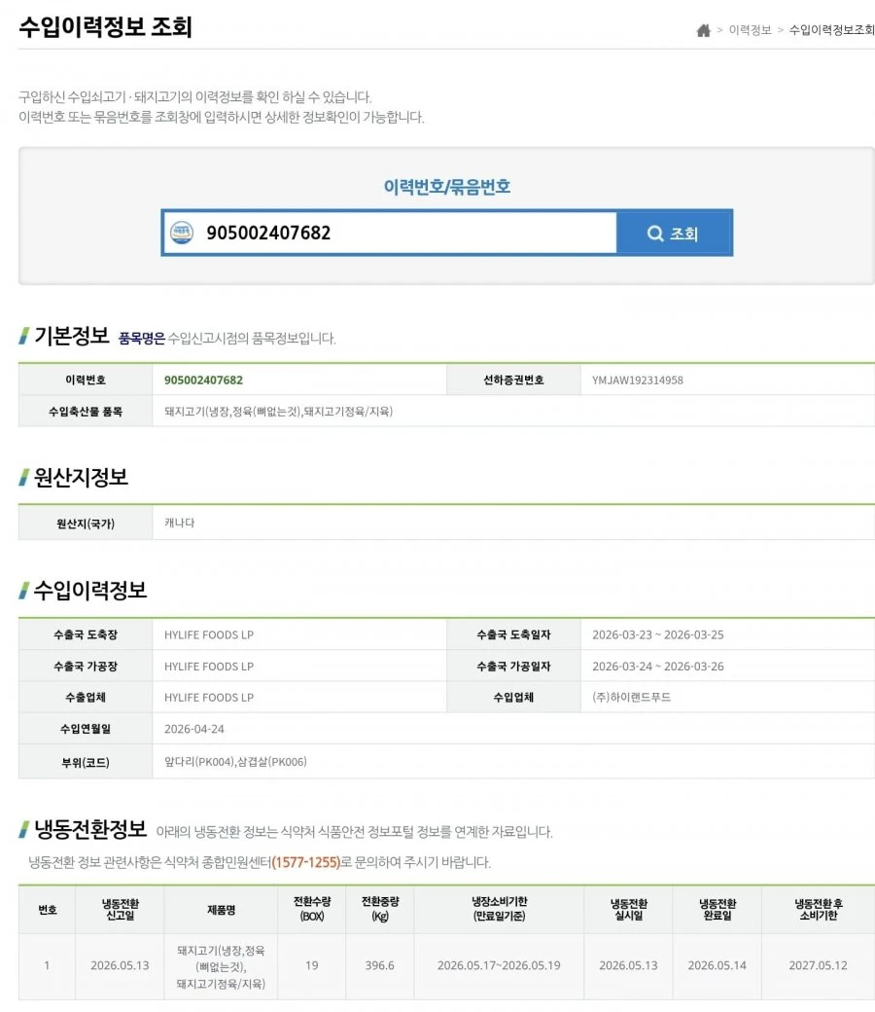Click the page heading 수입이력정보 조회
This screenshot has width=875, height=1012.
tap(106, 27)
